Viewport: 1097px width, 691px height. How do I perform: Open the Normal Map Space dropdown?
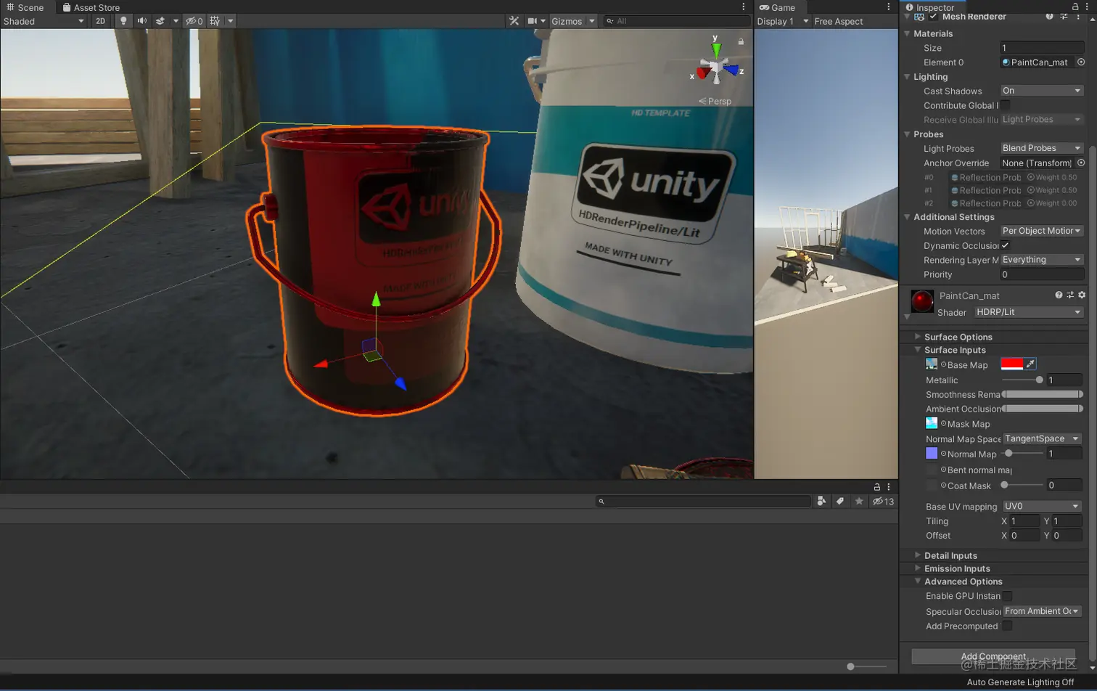pos(1042,438)
